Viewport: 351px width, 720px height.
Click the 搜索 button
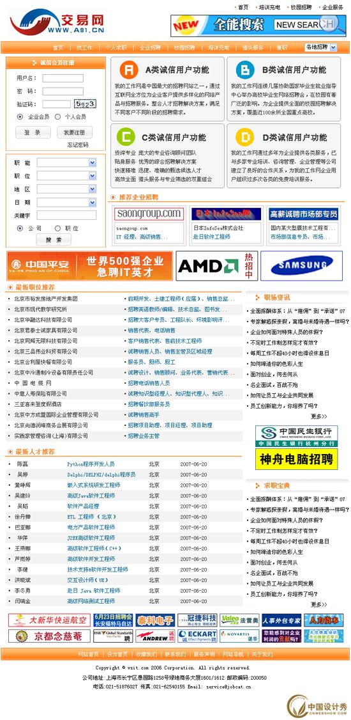click(54, 240)
